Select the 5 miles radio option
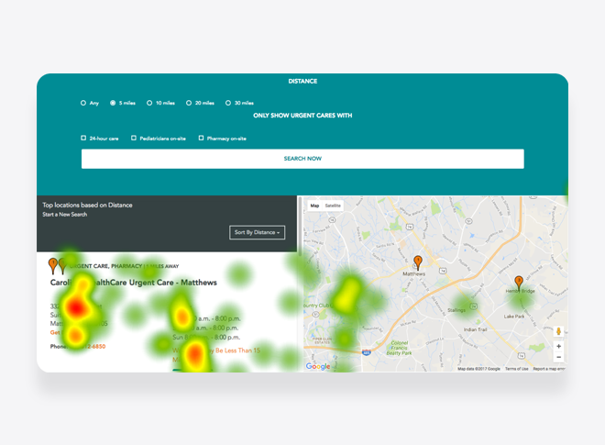The width and height of the screenshot is (605, 445). [x=113, y=103]
